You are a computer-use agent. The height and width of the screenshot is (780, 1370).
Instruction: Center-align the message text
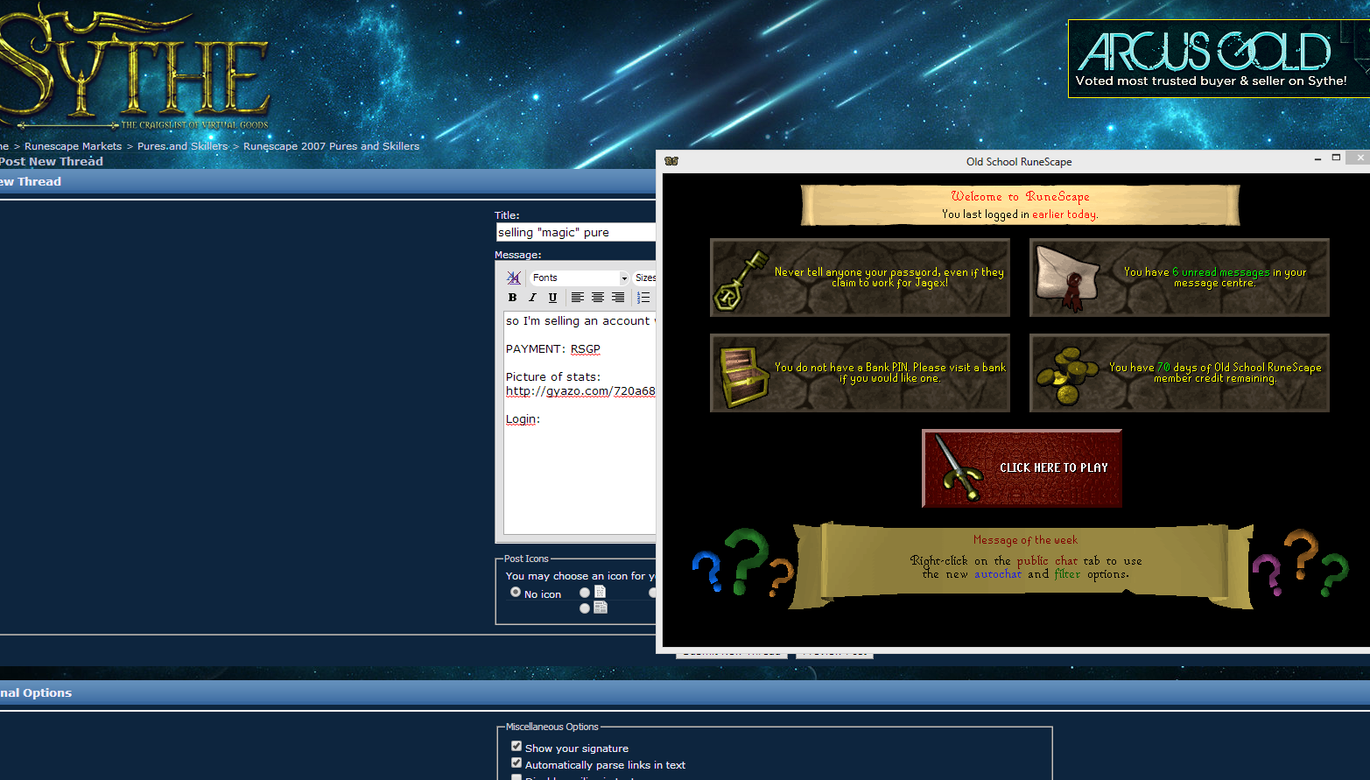coord(598,298)
